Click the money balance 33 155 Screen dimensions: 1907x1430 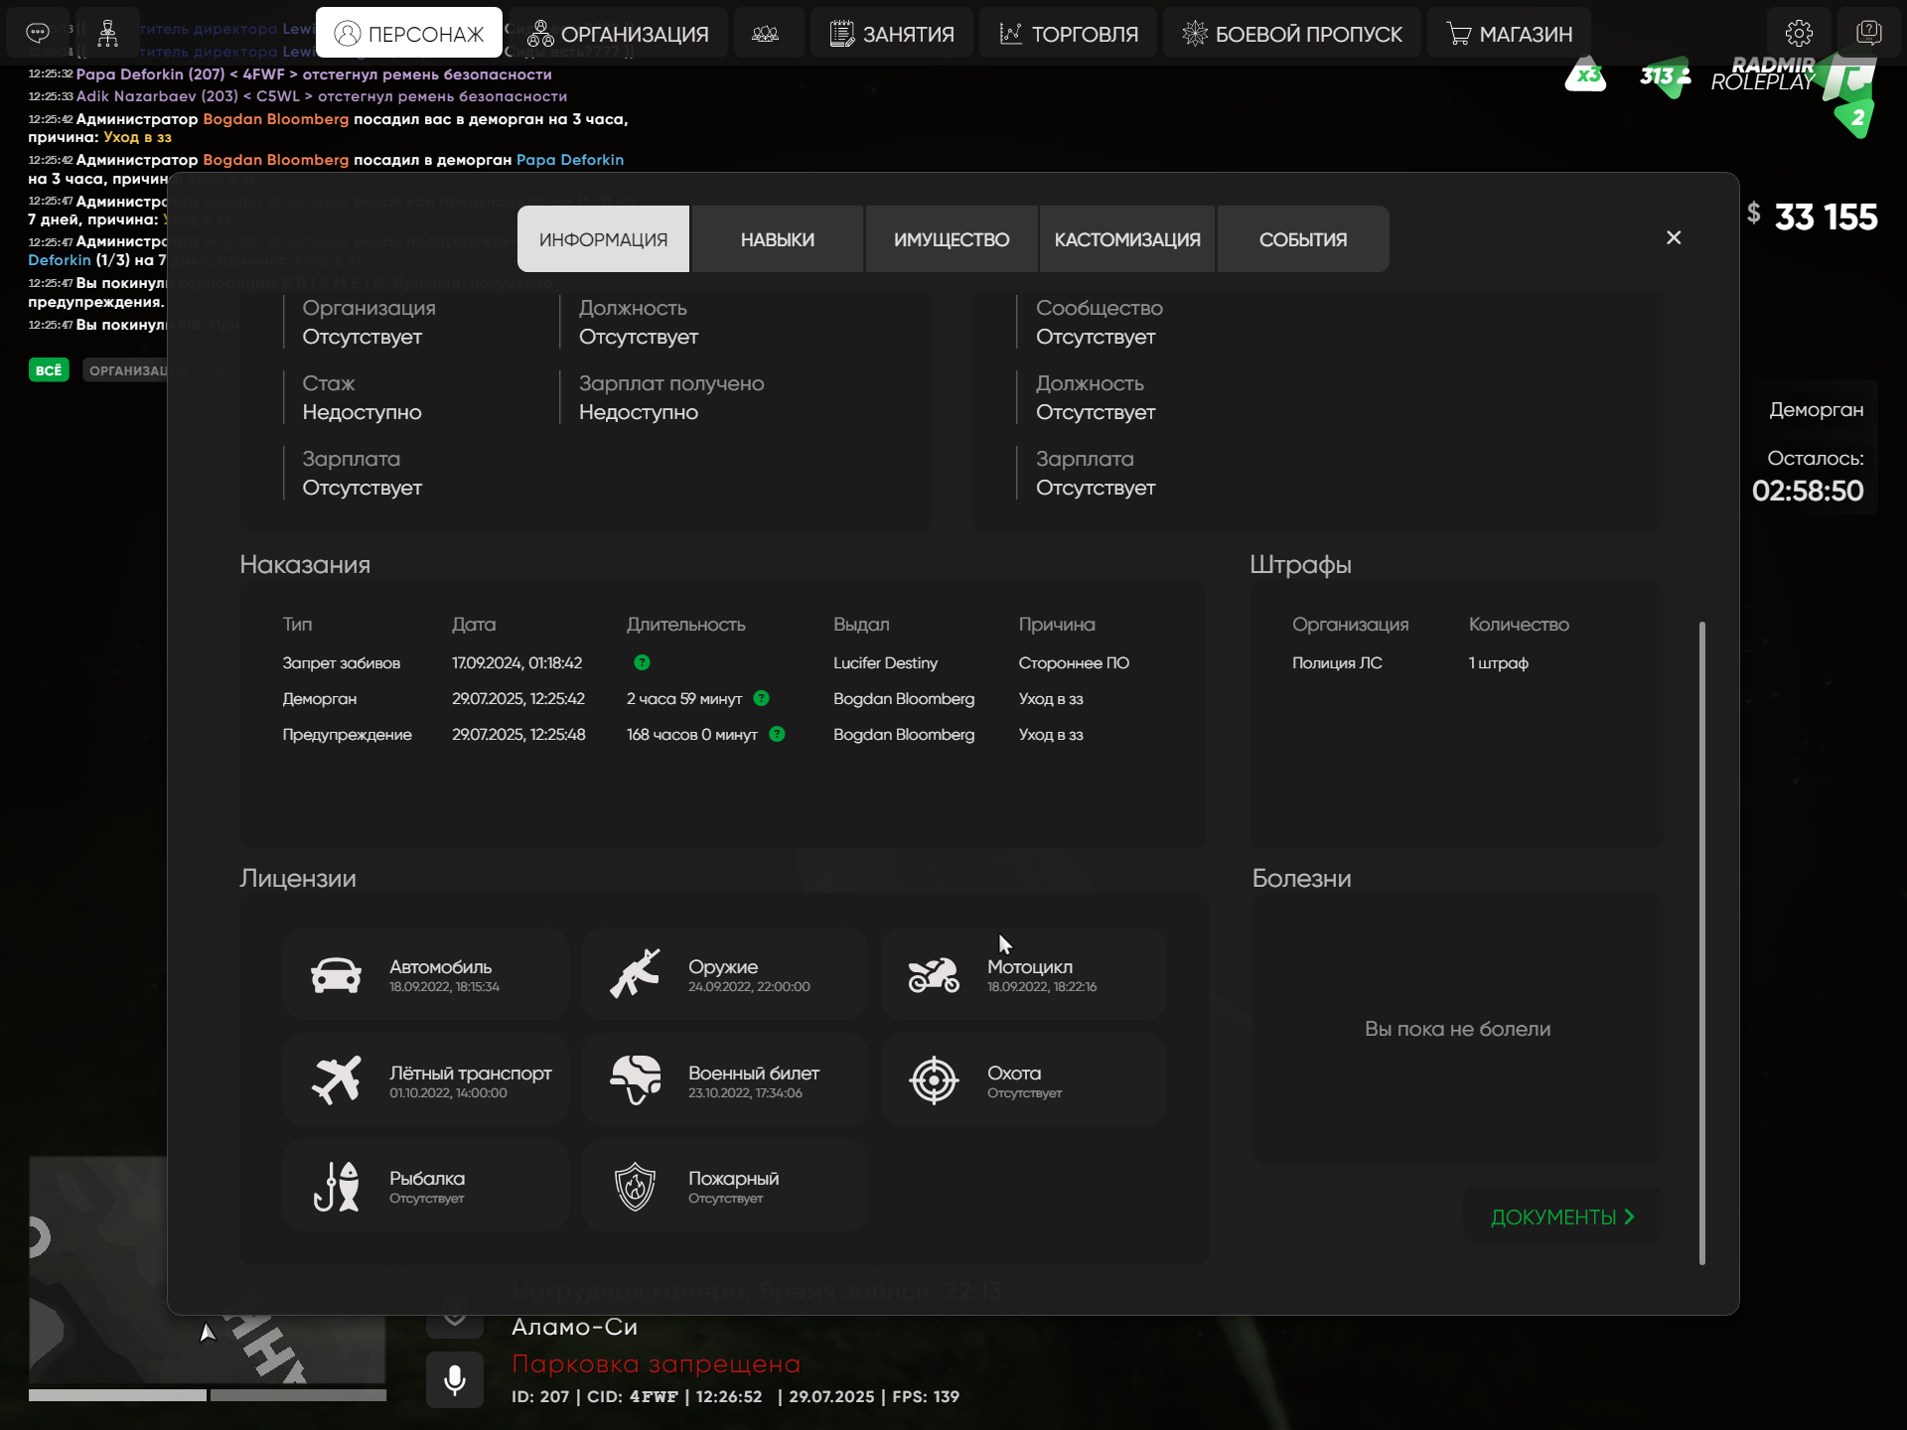[1826, 216]
